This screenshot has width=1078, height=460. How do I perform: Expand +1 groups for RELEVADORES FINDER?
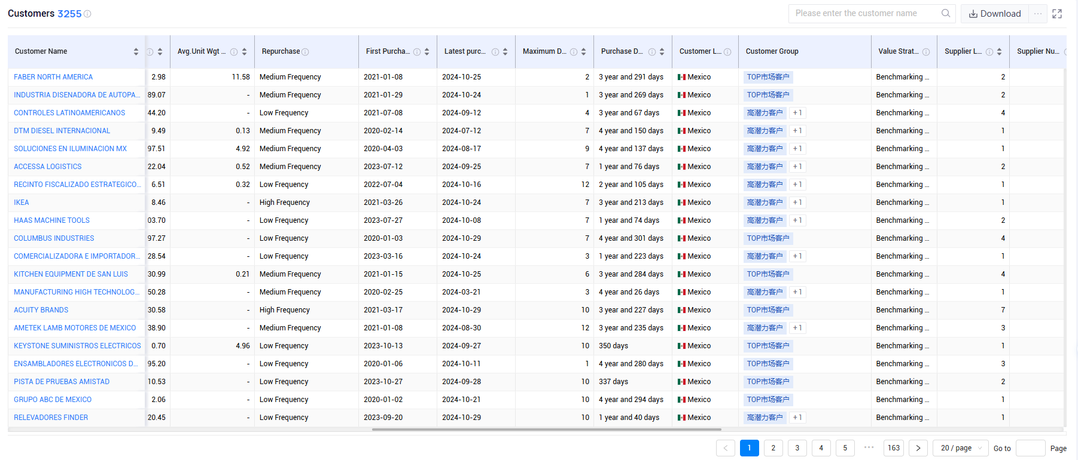coord(797,418)
